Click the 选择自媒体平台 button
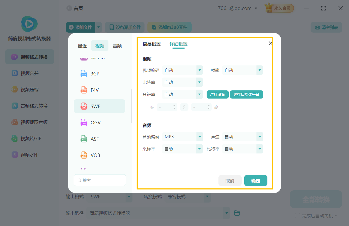This screenshot has width=349, height=226. (x=246, y=94)
